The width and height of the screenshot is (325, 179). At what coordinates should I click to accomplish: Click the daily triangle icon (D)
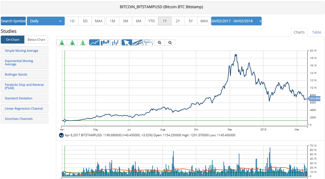pyautogui.click(x=83, y=43)
